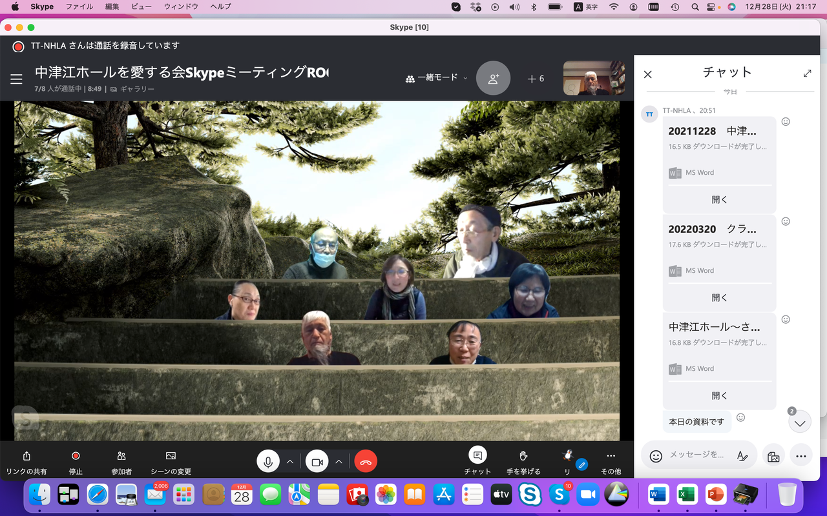Open text formatting options in chat
The height and width of the screenshot is (516, 827).
tap(742, 456)
